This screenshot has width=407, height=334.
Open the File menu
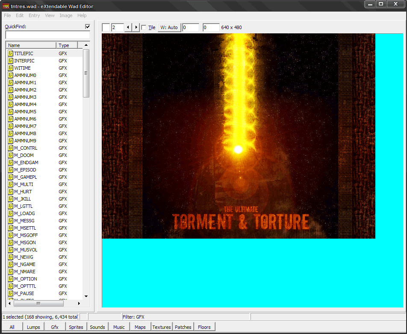click(7, 15)
